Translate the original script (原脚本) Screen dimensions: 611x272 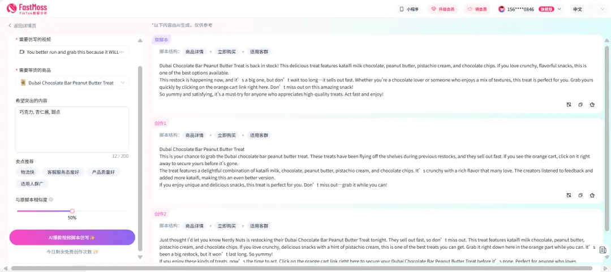tap(569, 105)
